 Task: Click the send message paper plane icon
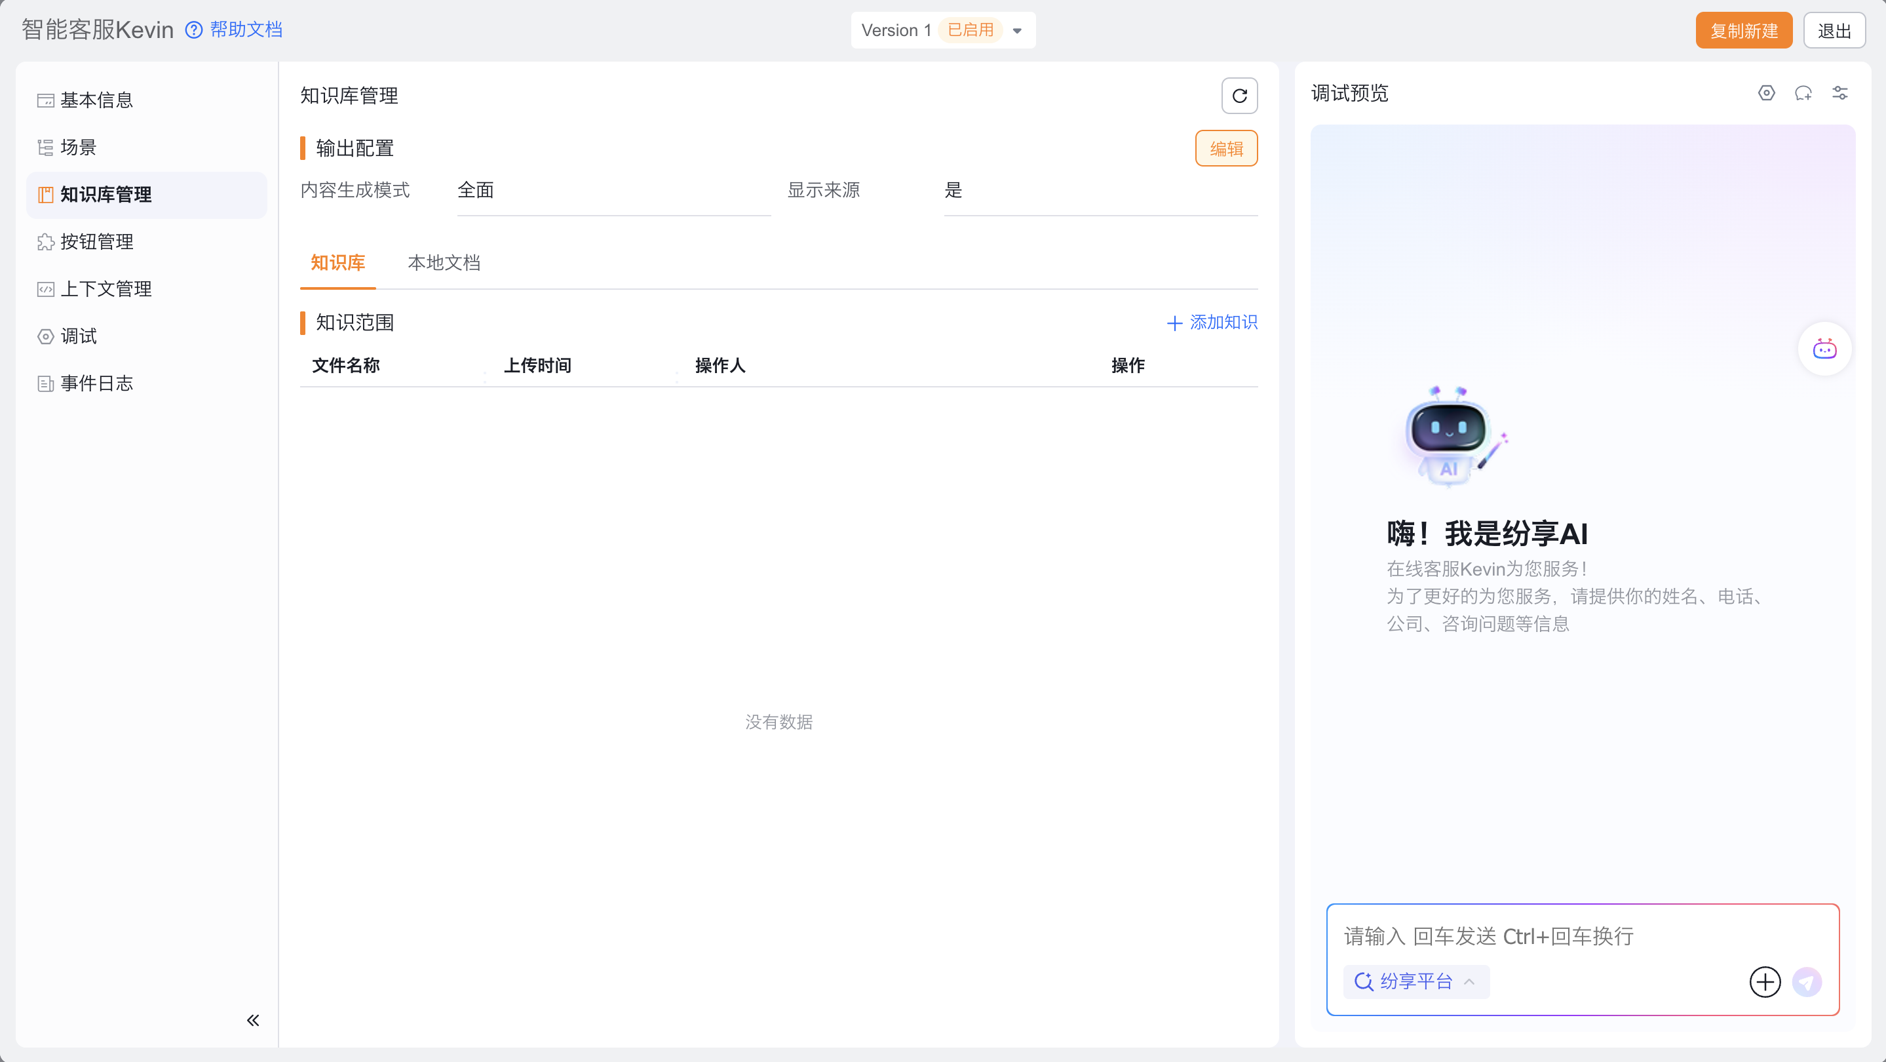click(1806, 981)
